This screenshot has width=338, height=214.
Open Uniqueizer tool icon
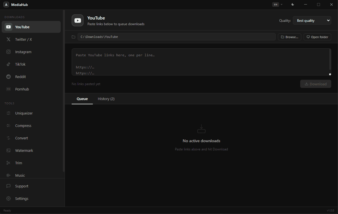click(x=8, y=113)
